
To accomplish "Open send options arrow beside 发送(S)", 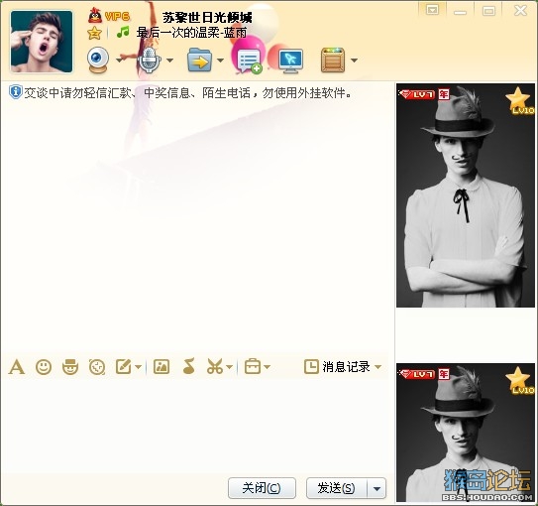I will (x=377, y=488).
